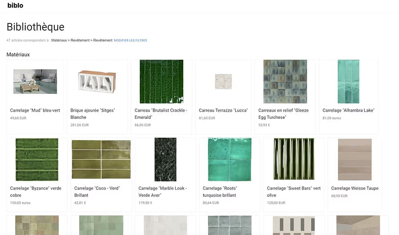
Task: Click the biblo logo in header
Action: coord(15,5)
